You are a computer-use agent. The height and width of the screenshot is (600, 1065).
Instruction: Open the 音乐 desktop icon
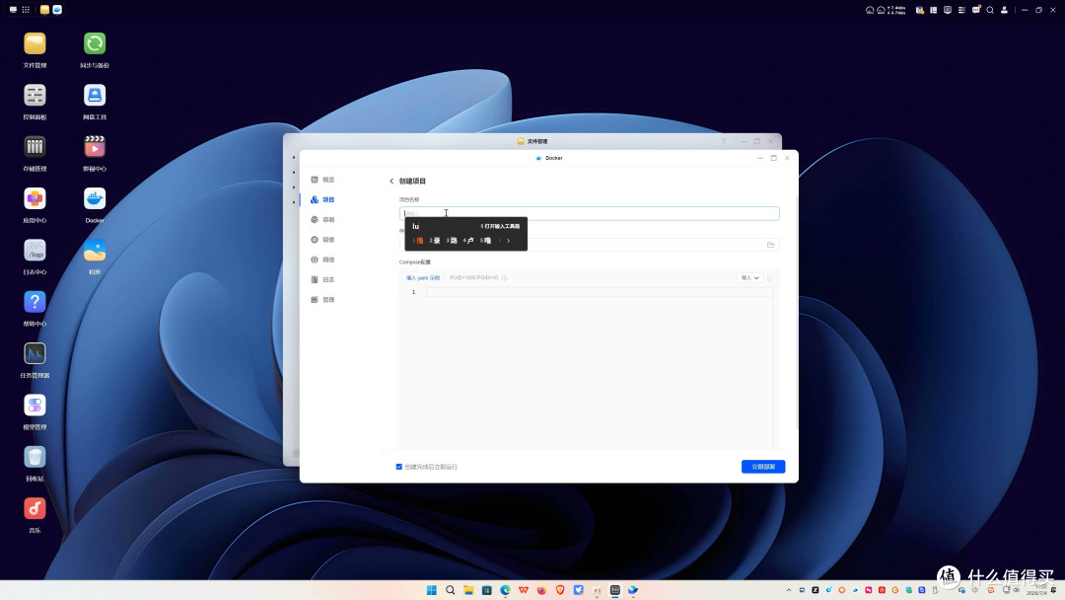[x=35, y=509]
